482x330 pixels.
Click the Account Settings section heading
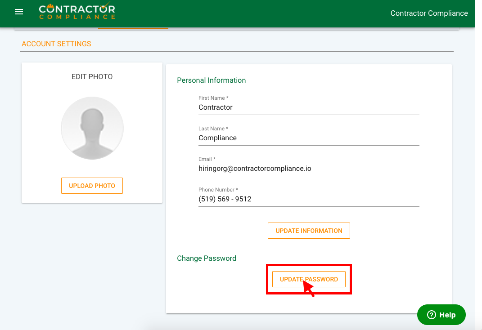pos(56,44)
